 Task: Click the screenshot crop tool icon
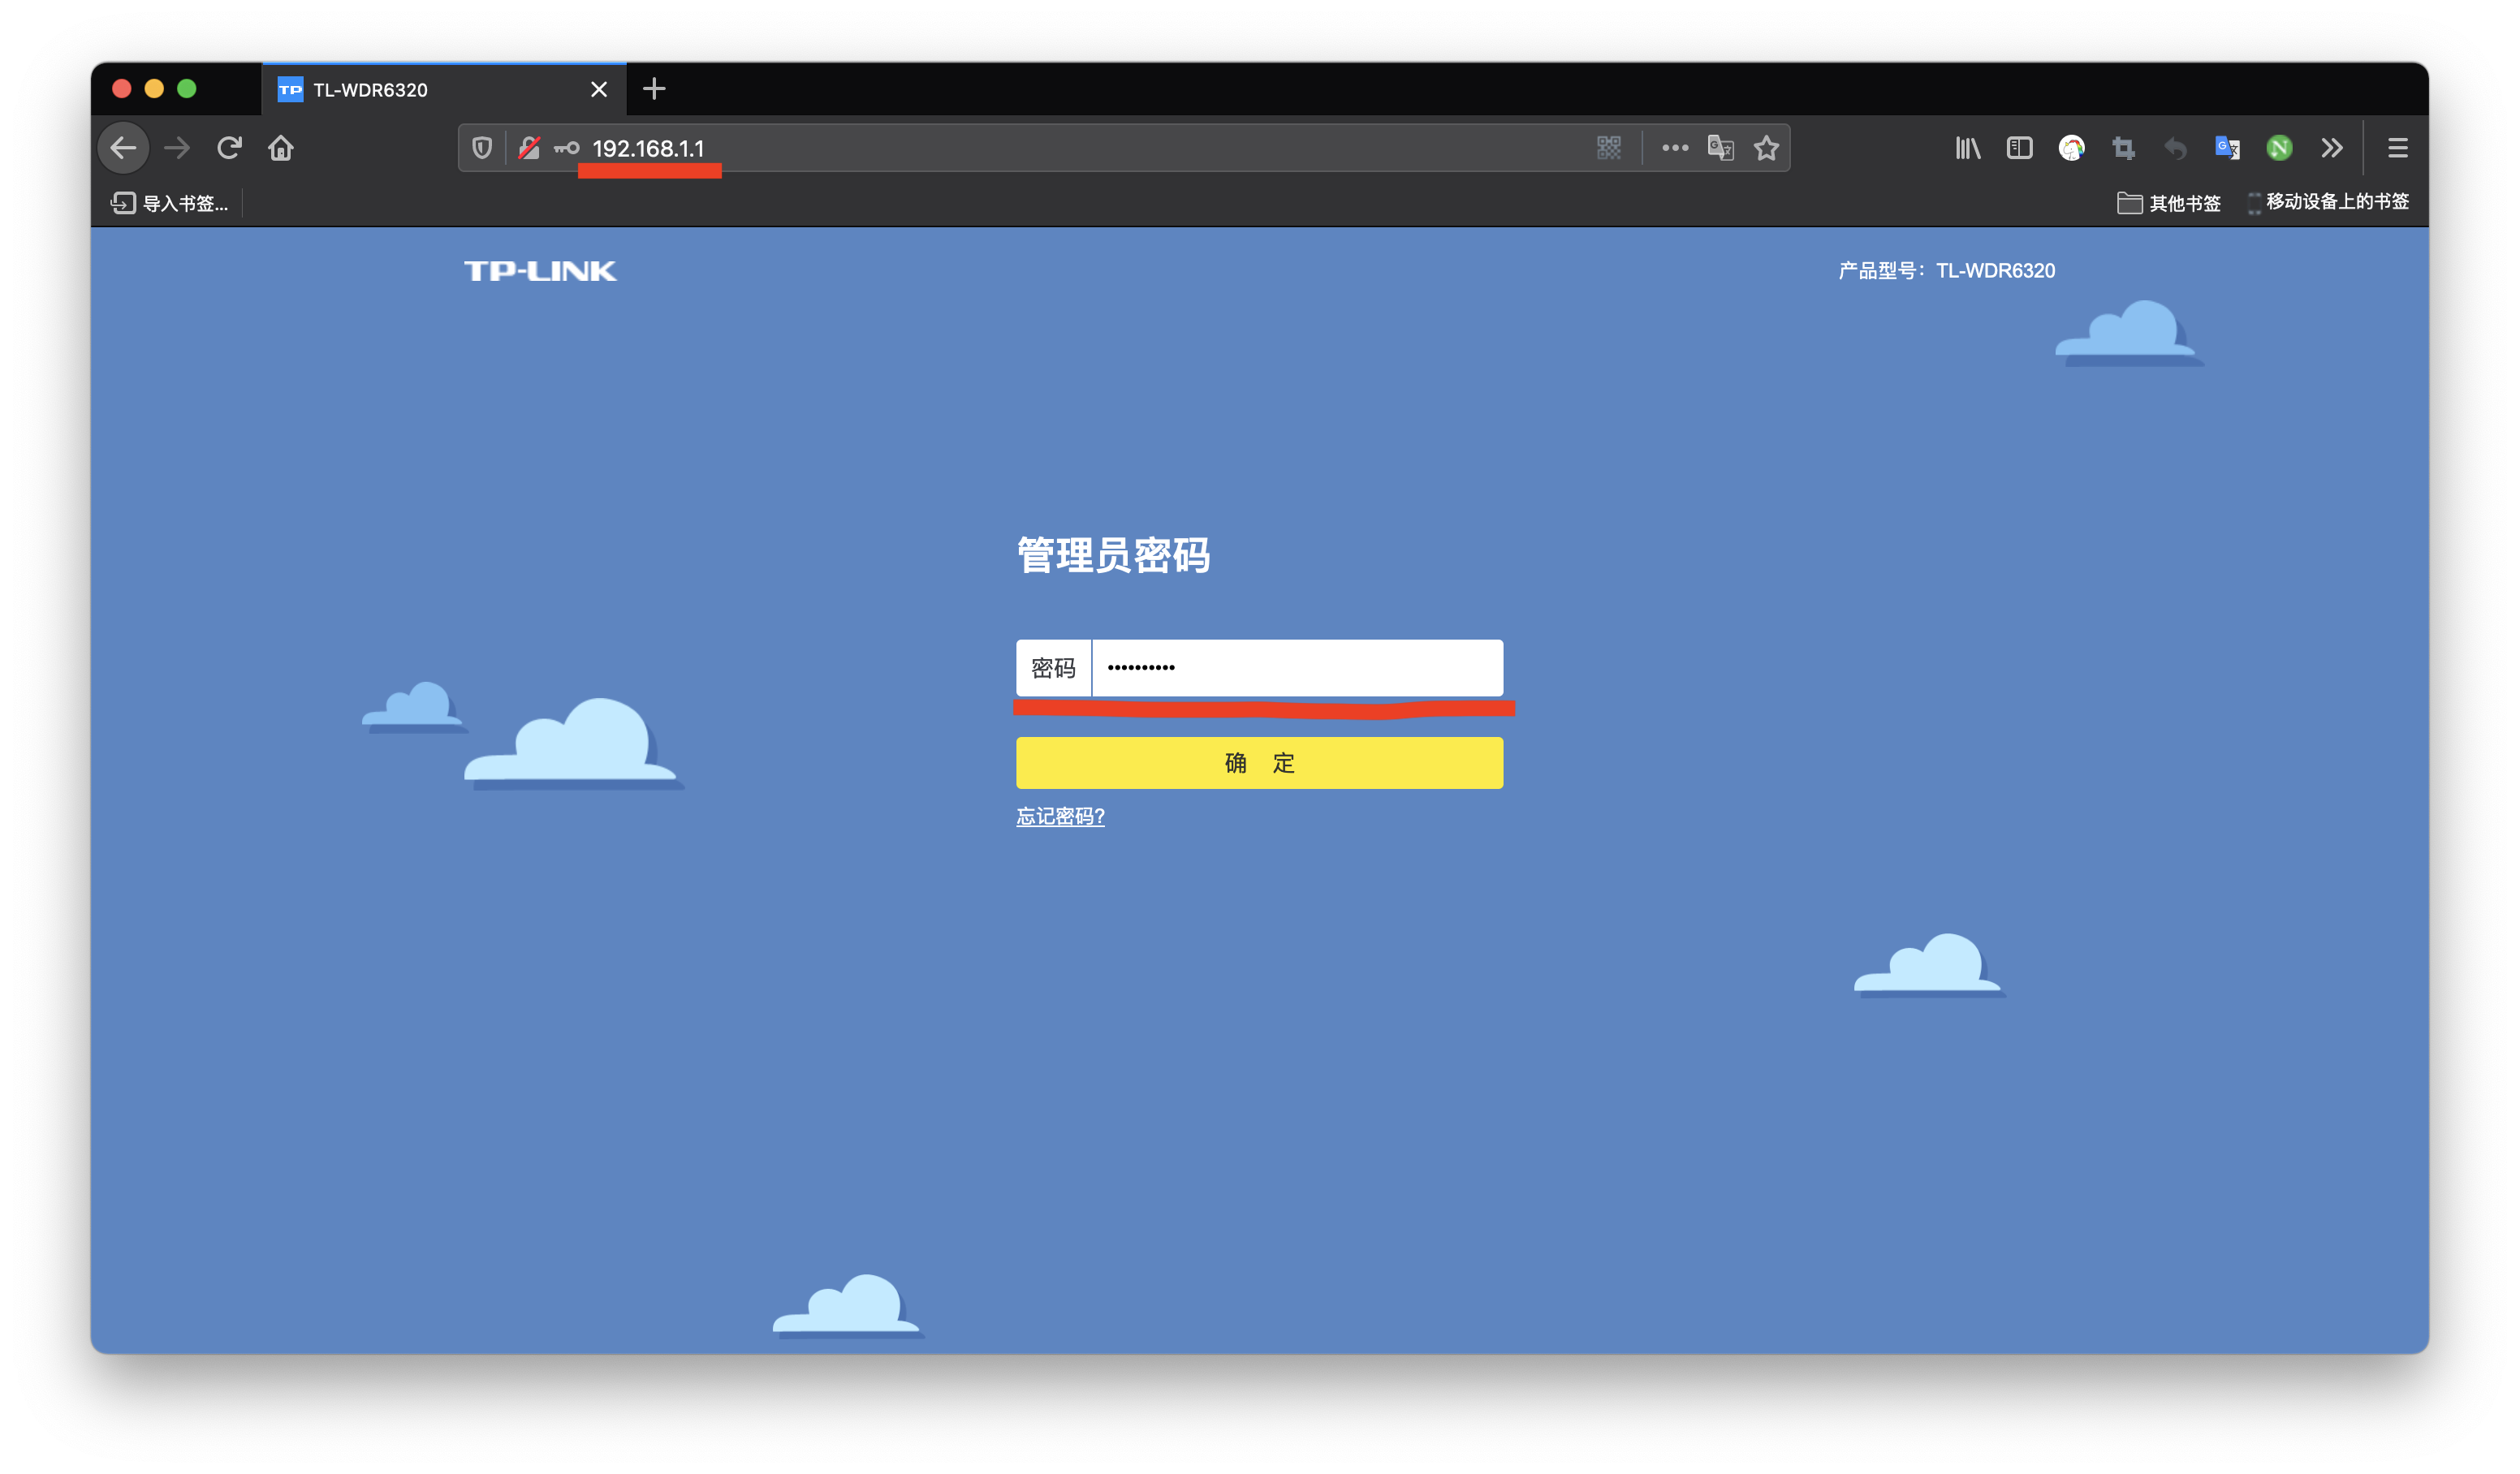click(2123, 148)
